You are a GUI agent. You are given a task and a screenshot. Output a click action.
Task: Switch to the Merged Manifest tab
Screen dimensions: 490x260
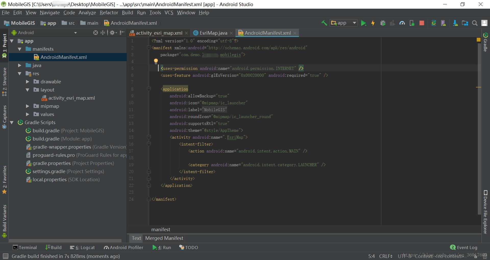pos(164,238)
